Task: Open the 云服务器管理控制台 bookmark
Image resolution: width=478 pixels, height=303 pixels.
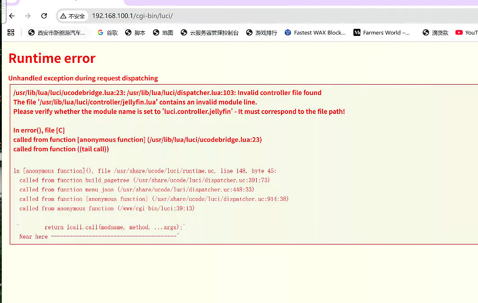Action: pos(210,33)
